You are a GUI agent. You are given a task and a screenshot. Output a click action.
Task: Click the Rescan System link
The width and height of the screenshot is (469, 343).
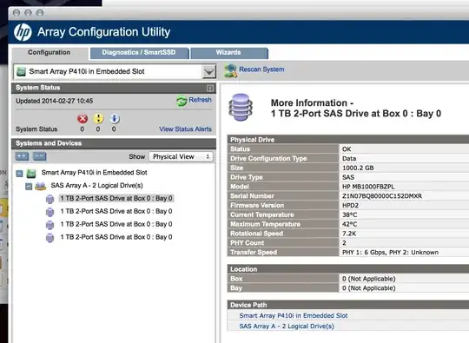(x=261, y=69)
